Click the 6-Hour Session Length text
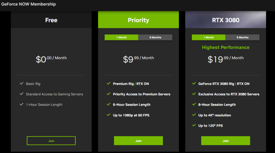 click(132, 105)
